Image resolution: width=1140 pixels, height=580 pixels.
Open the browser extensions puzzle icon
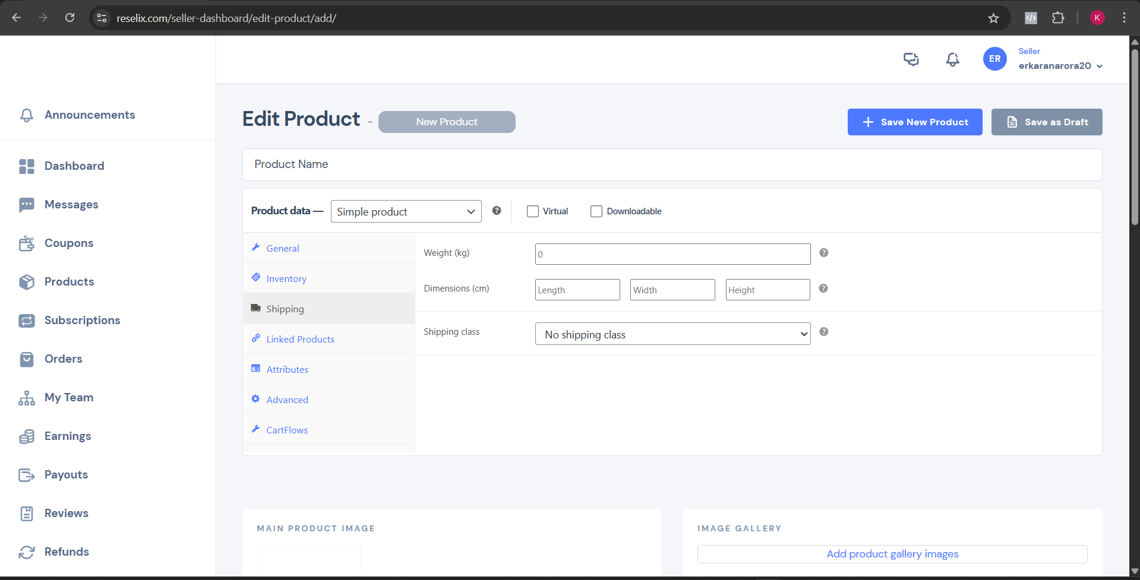(x=1058, y=18)
